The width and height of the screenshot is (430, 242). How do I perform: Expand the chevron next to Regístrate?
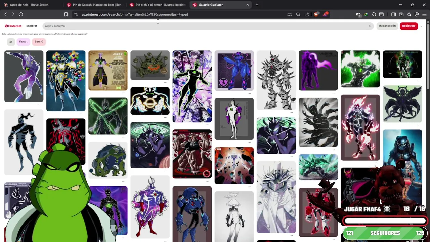pyautogui.click(x=421, y=26)
